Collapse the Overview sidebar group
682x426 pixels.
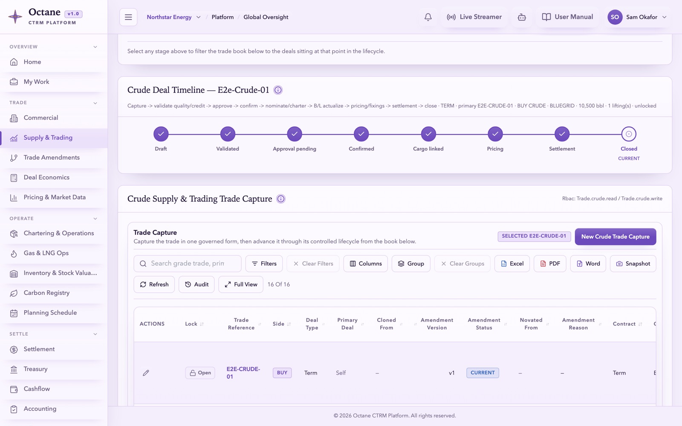click(95, 47)
